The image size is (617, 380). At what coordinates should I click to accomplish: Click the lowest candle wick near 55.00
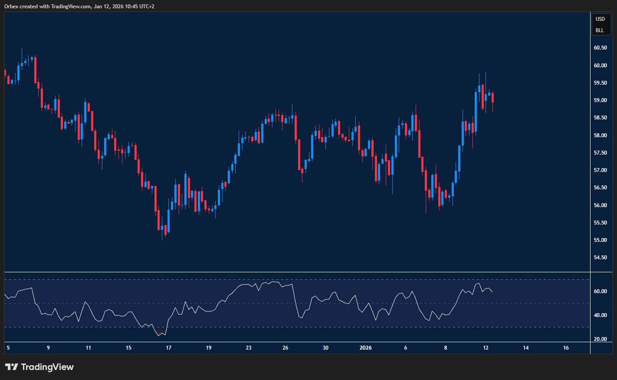pos(162,237)
